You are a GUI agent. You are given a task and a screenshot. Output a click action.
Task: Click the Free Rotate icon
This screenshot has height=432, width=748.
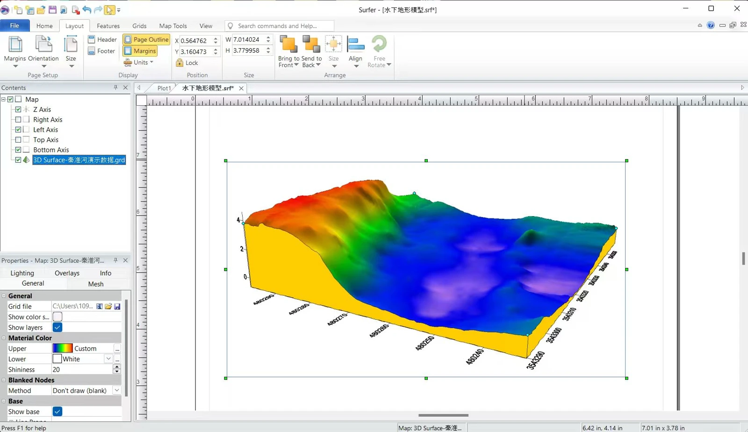[379, 44]
